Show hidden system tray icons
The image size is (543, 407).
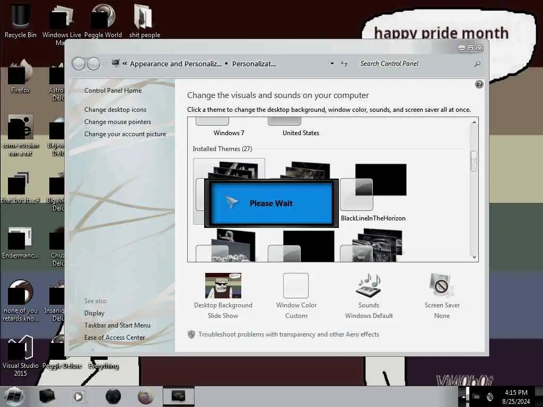click(463, 396)
